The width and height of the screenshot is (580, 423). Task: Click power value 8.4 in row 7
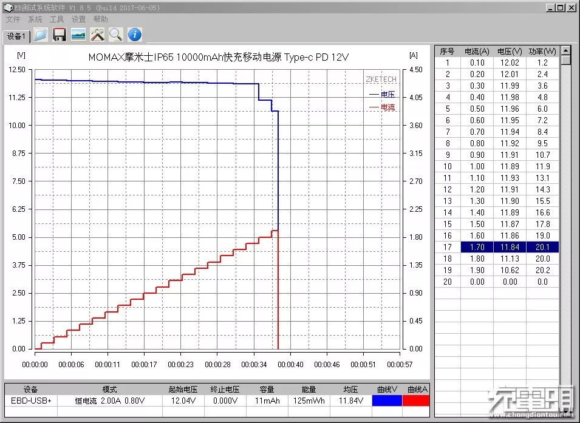tap(542, 132)
